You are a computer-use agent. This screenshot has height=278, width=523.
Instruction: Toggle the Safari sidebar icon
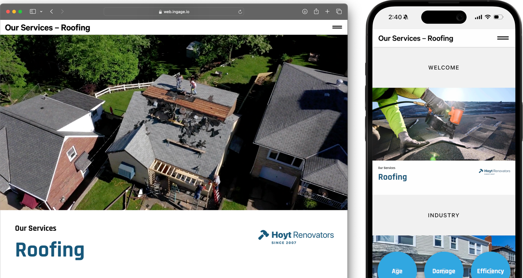tap(33, 12)
